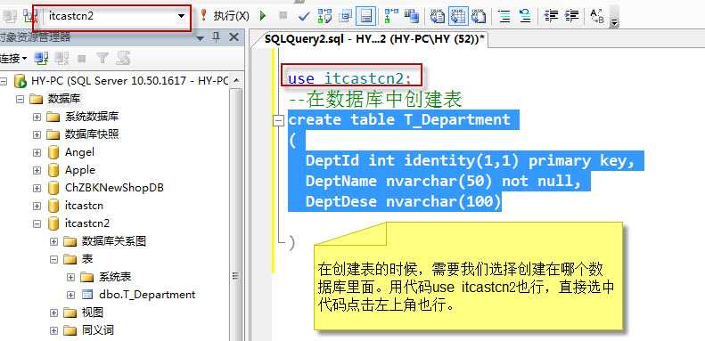The image size is (705, 341).
Task: Click the 'use itcastcn2;' code line
Action: click(x=349, y=78)
